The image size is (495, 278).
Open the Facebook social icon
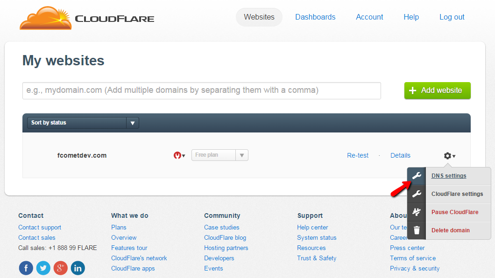click(26, 268)
